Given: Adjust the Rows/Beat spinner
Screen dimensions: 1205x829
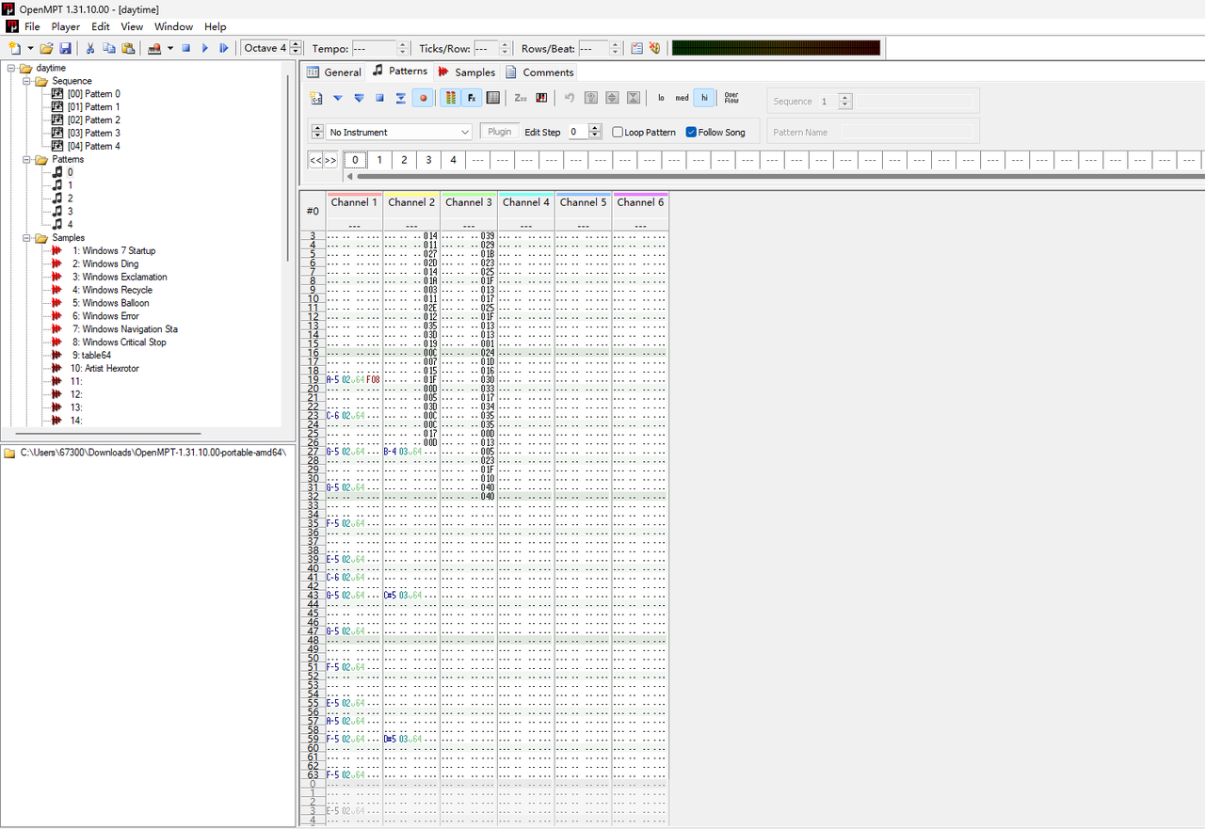Looking at the screenshot, I should (616, 48).
